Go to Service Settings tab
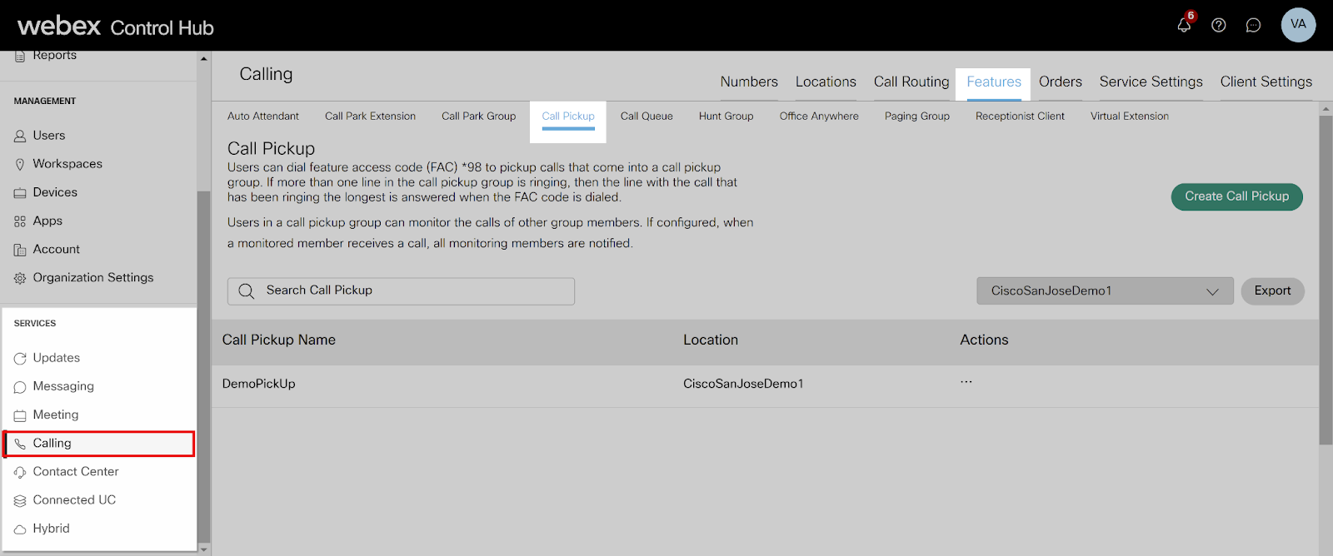Screen dimensions: 1333x556 1151,82
